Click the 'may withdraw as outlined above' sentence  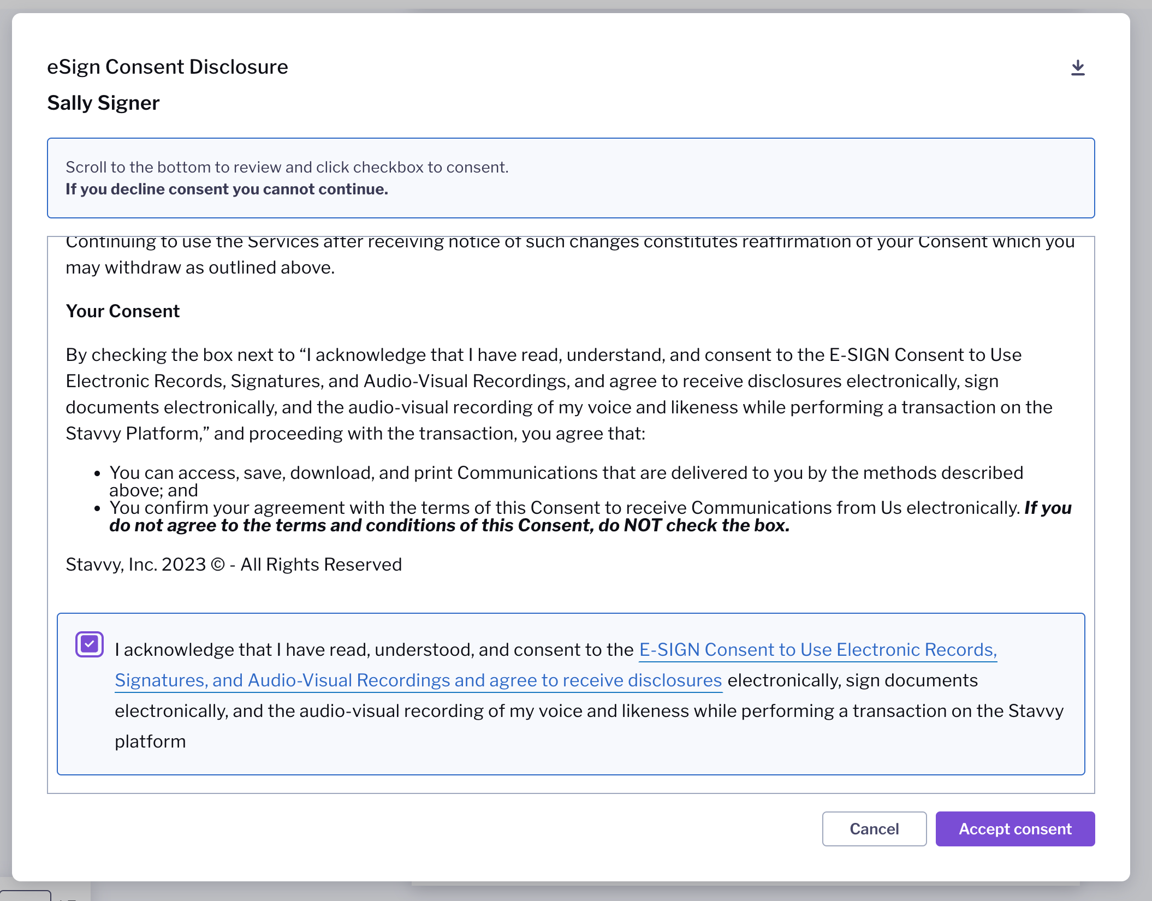(x=200, y=268)
